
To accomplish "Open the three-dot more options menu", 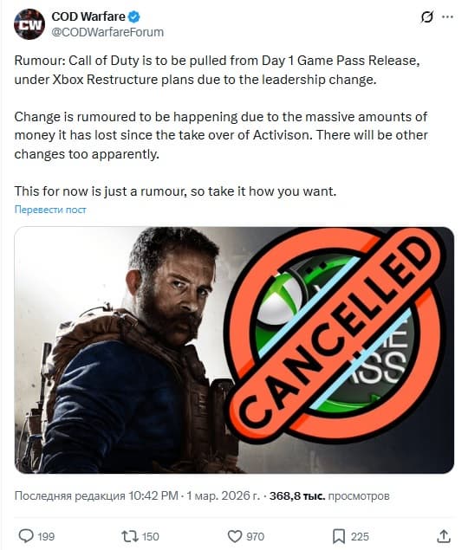I will 447,16.
